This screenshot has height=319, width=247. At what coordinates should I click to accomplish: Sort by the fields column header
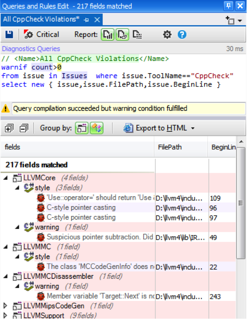[77, 147]
